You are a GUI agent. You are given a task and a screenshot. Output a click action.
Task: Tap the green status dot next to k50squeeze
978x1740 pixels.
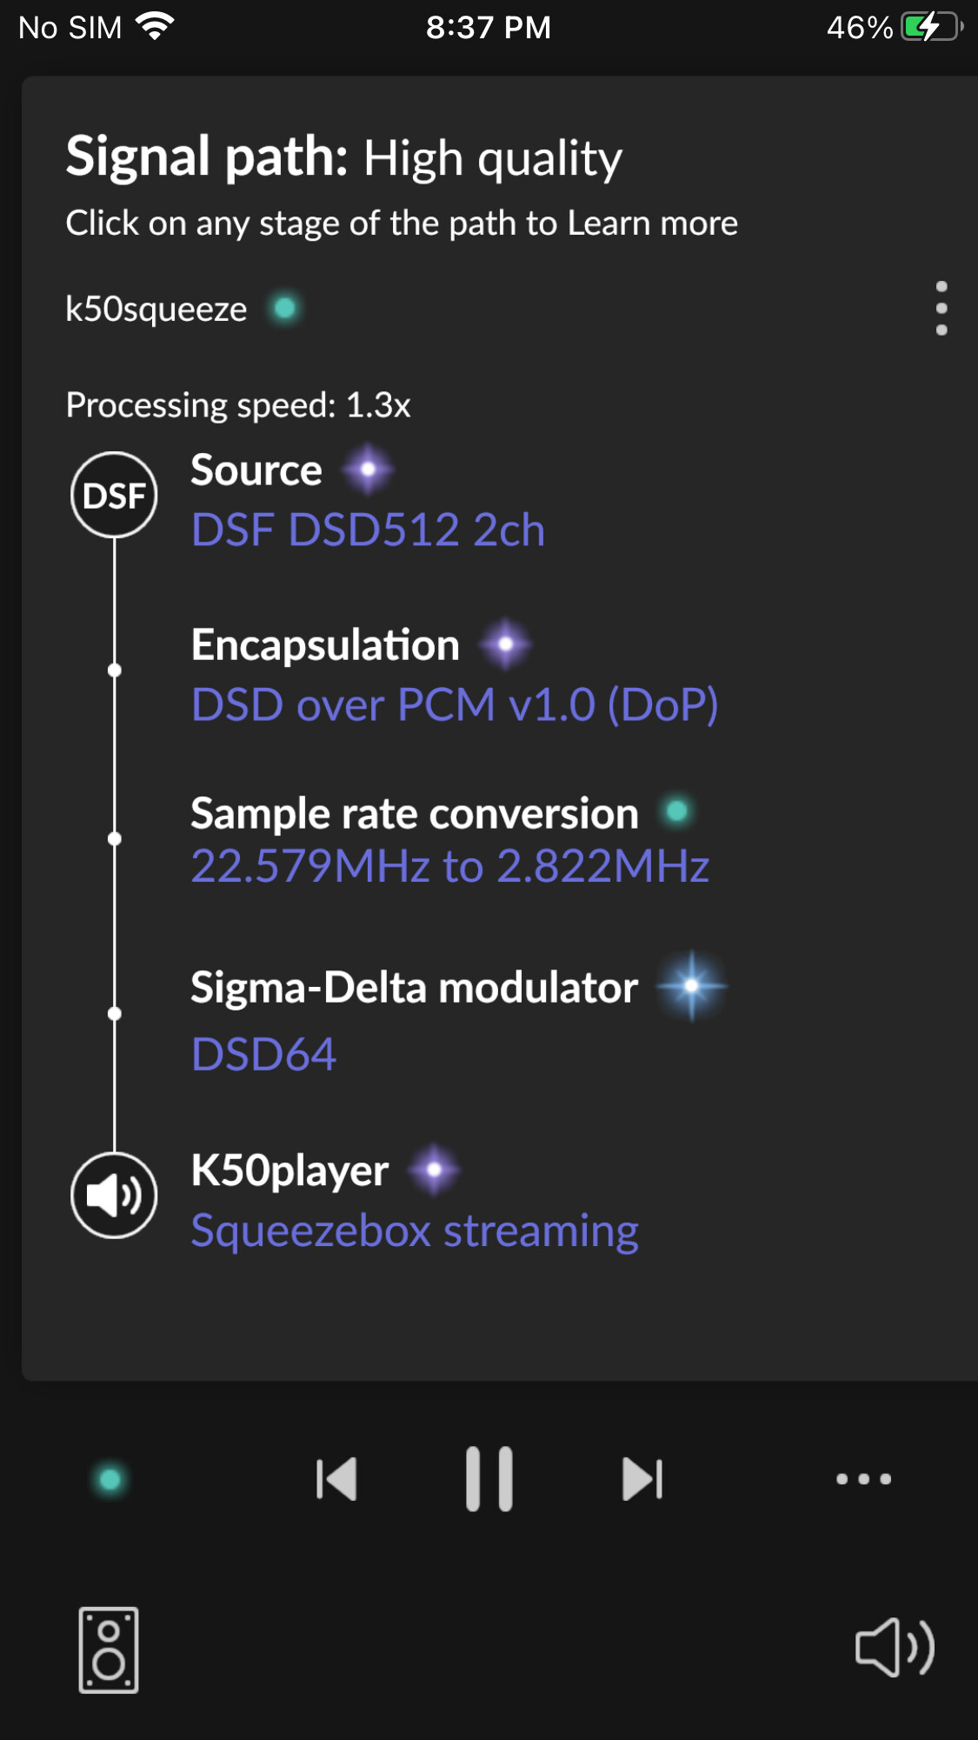(x=284, y=308)
